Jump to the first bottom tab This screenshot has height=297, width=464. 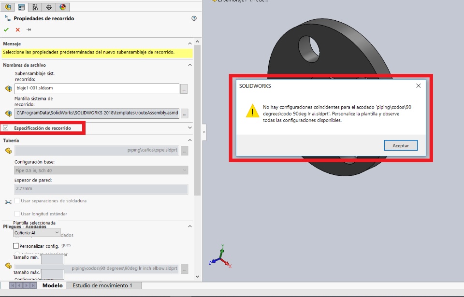tap(13, 285)
